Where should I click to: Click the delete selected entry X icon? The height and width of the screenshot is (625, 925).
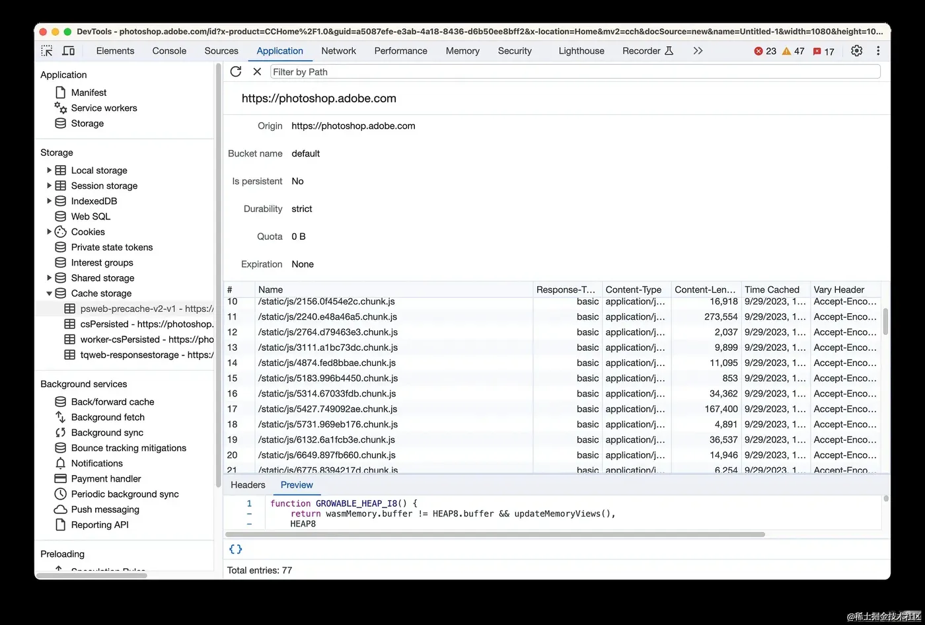click(x=257, y=71)
